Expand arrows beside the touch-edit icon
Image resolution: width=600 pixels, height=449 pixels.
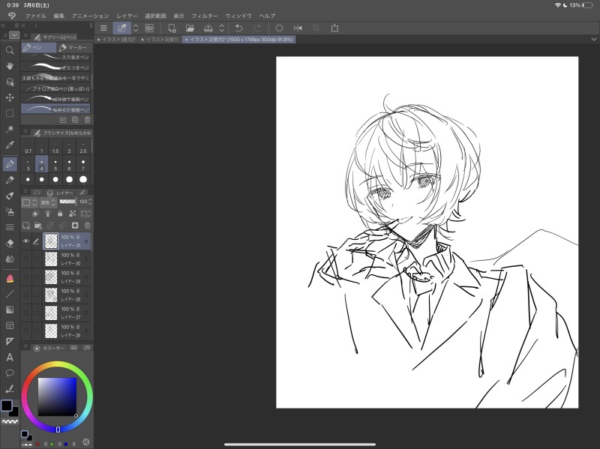coord(136,28)
